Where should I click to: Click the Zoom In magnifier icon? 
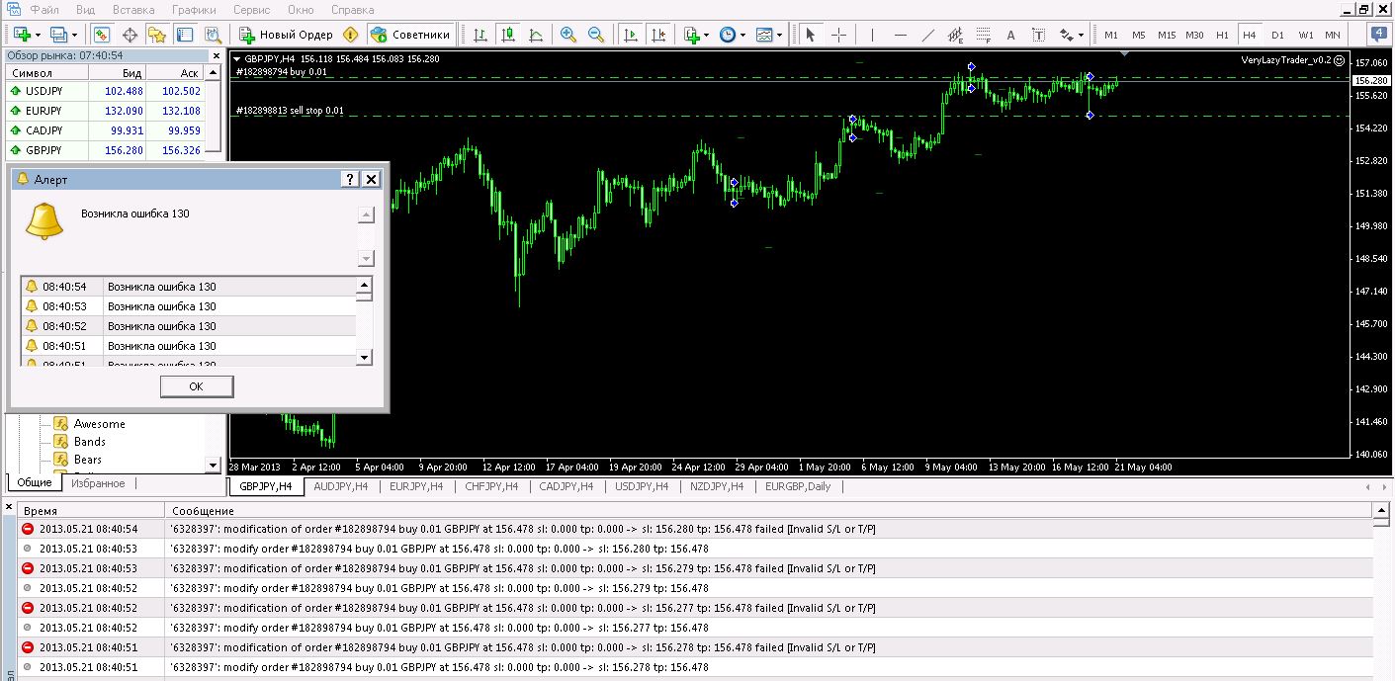[x=568, y=35]
